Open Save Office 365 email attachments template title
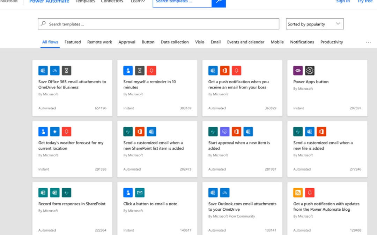This screenshot has height=235, width=377. coord(72,84)
